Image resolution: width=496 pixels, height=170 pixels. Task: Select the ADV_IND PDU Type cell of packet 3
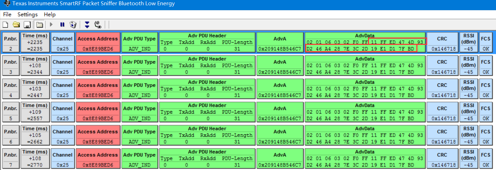click(140, 66)
